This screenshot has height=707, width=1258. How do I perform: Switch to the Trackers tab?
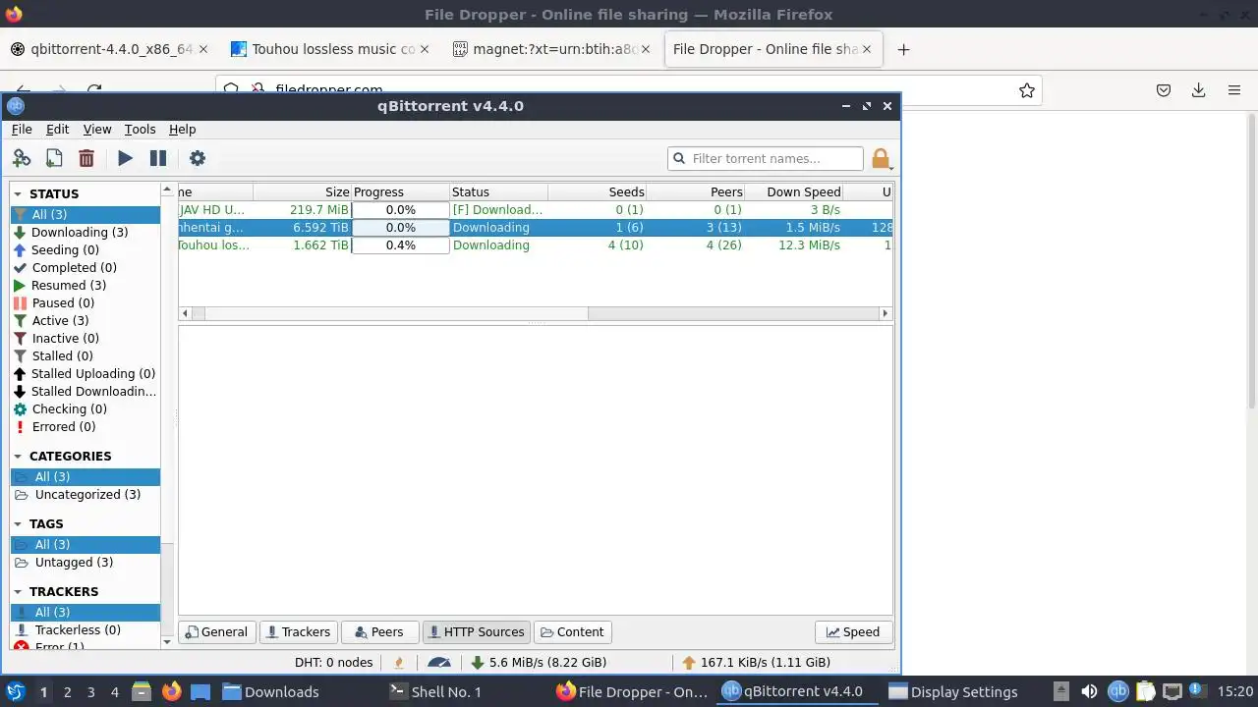click(298, 632)
